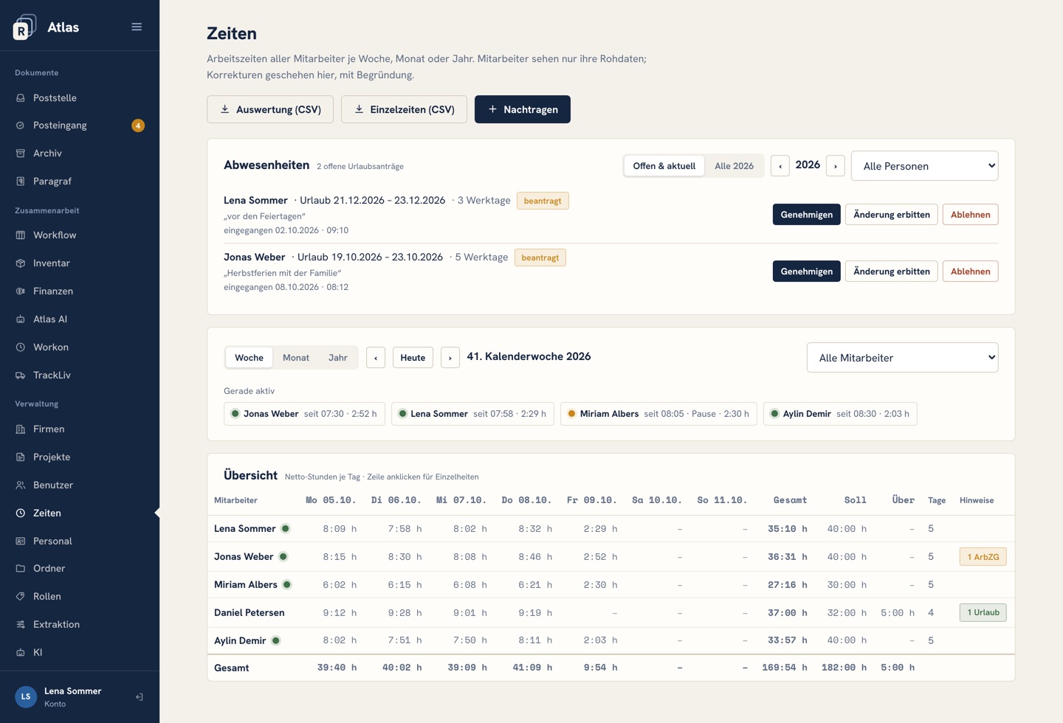Open KI settings in the sidebar

[x=80, y=653]
